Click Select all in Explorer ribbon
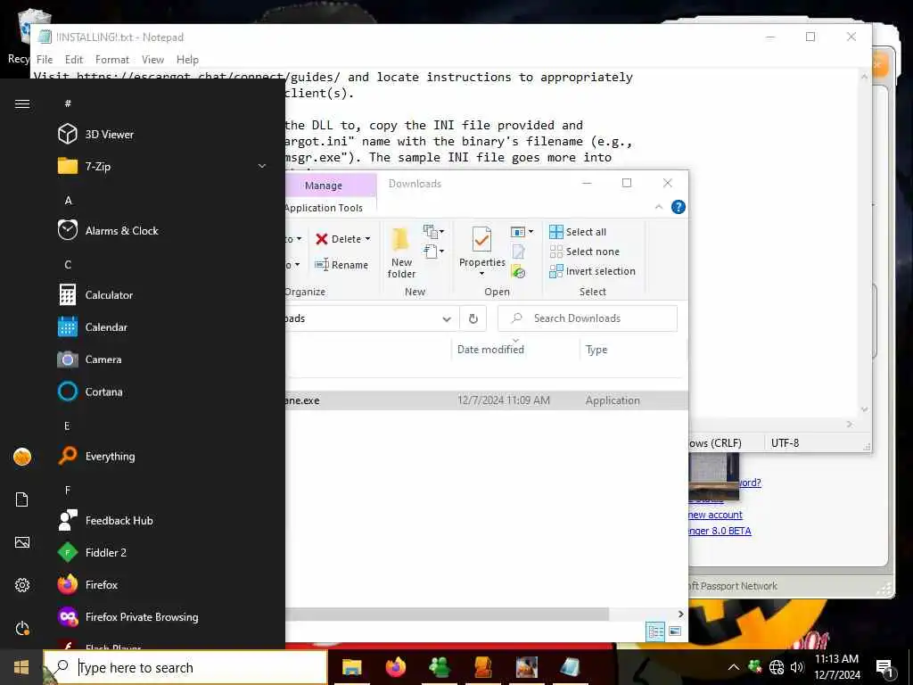Screen dimensions: 913x685 point(578,232)
